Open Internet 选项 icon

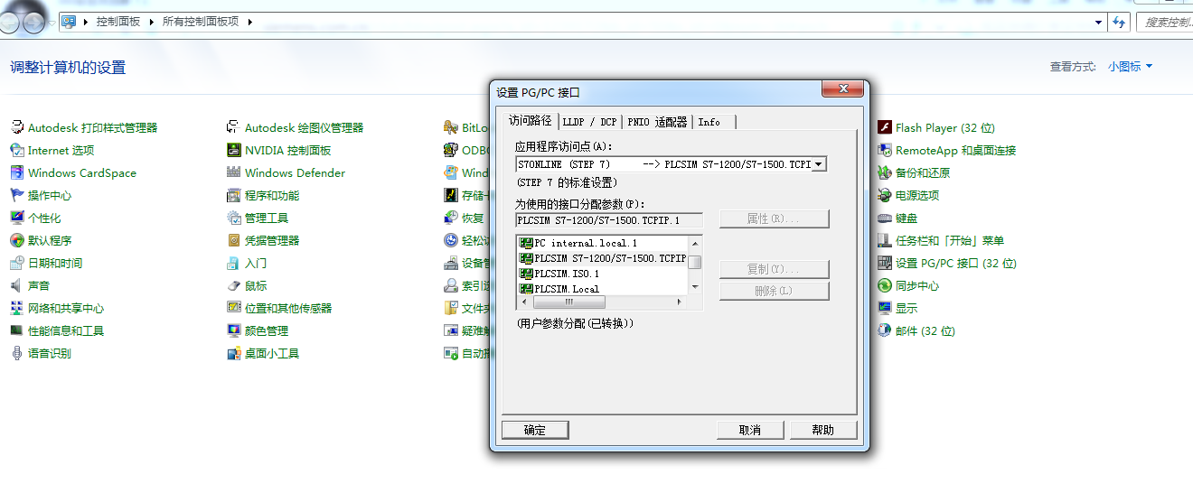tap(16, 150)
